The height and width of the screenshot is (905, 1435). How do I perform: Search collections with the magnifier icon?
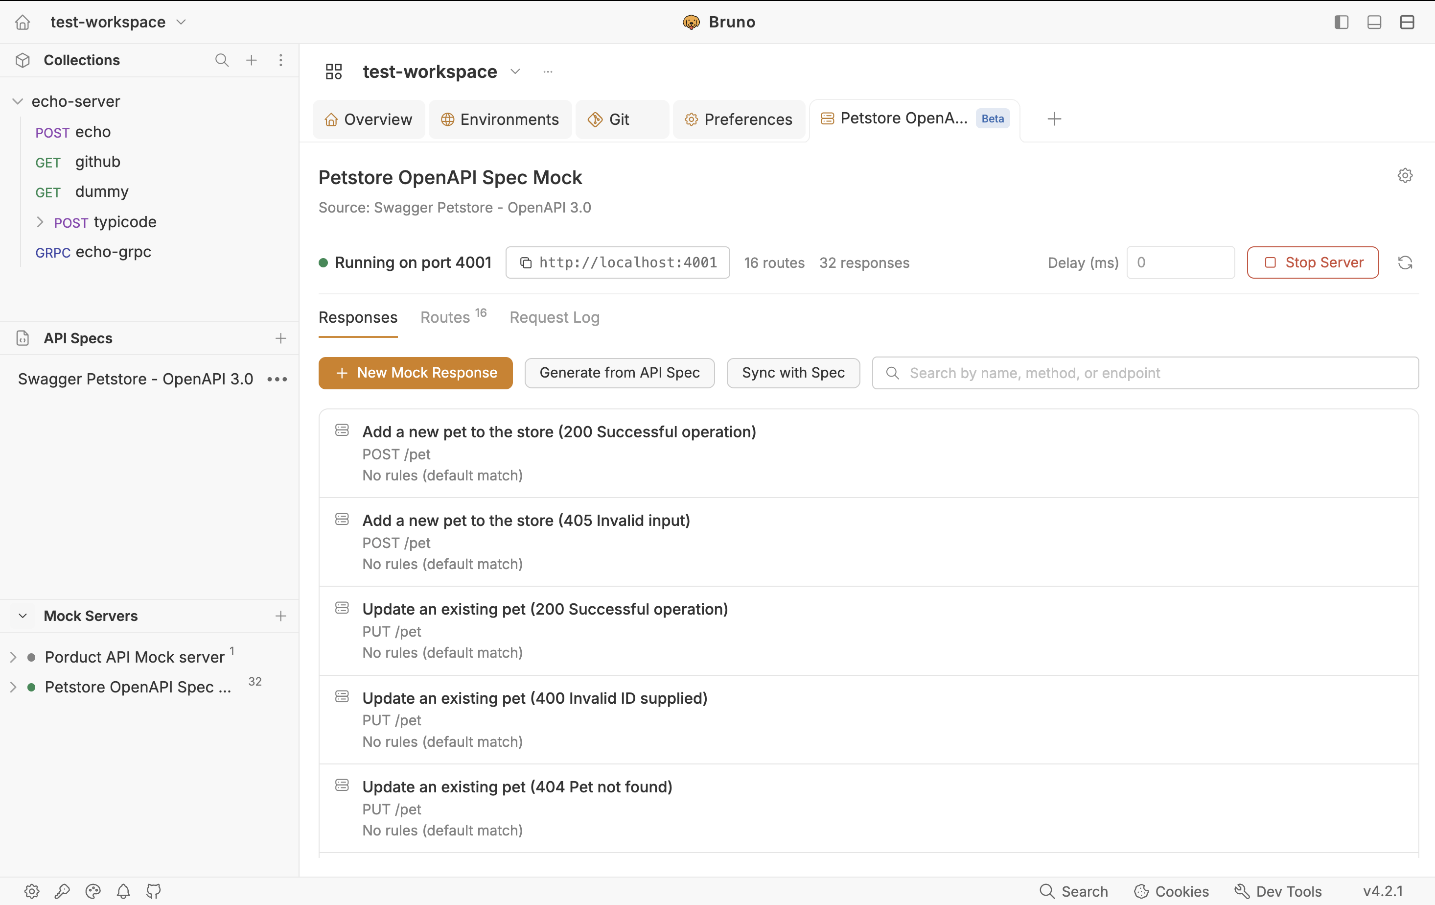click(x=222, y=60)
